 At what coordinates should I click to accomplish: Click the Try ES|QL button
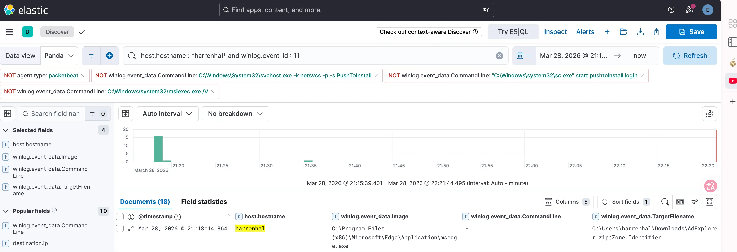pyautogui.click(x=513, y=32)
